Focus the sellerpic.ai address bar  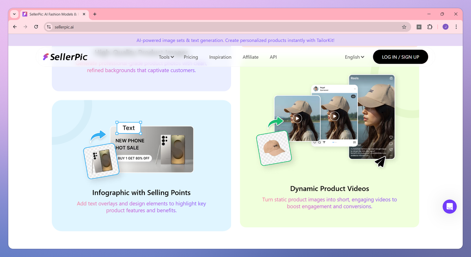click(226, 27)
